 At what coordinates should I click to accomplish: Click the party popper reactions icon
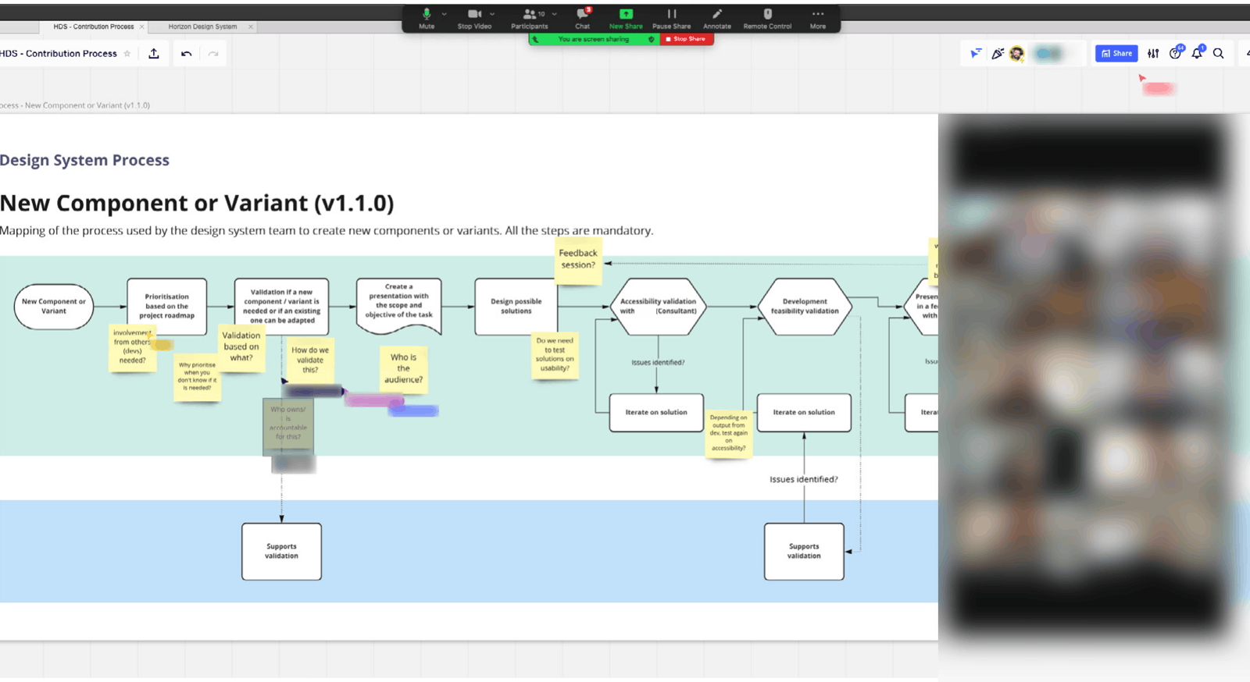998,54
